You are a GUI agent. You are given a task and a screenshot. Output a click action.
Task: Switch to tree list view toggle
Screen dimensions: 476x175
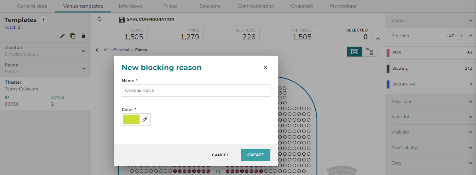coord(370,52)
